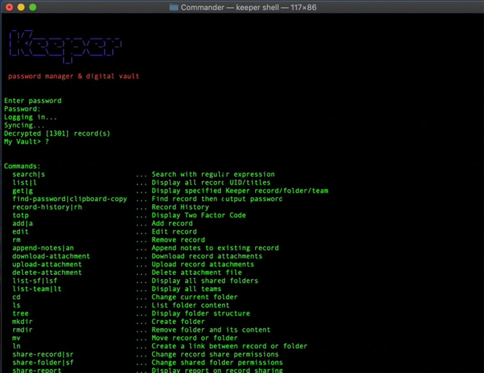Click the folder icon in the title bar

174,7
